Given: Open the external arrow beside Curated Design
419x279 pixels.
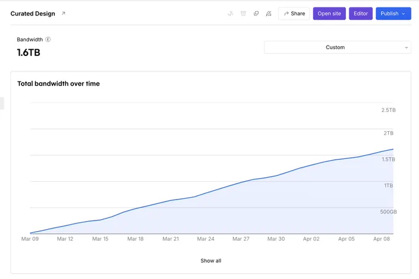Looking at the screenshot, I should tap(63, 13).
